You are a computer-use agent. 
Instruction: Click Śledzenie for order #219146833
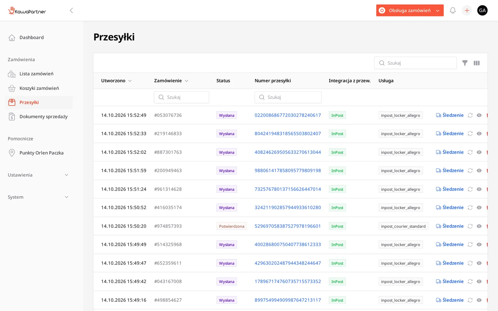coord(450,134)
